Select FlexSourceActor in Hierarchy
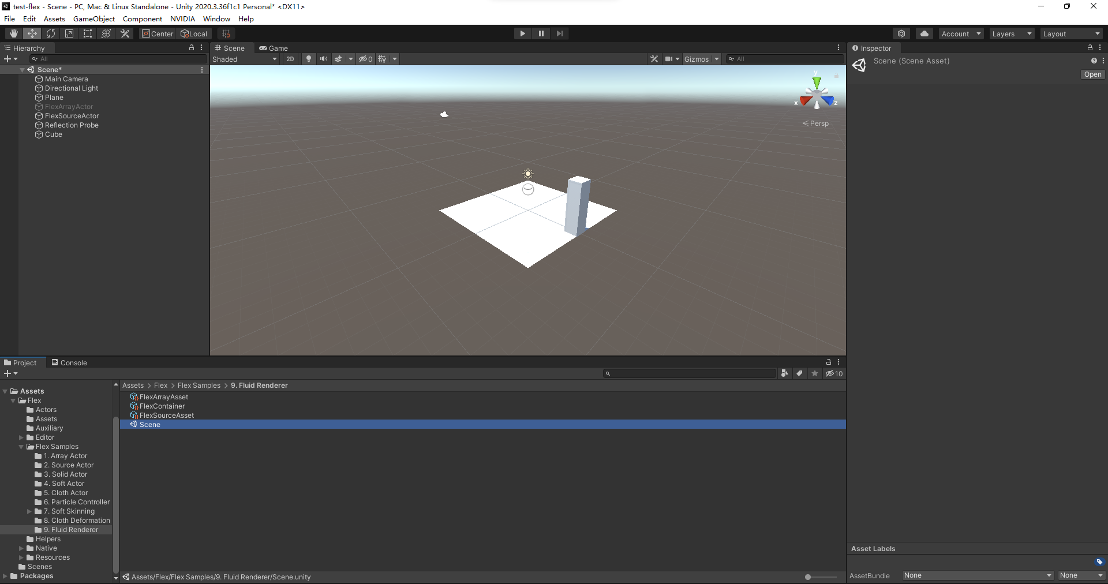Screen dimensions: 1108x584 pyautogui.click(x=72, y=116)
